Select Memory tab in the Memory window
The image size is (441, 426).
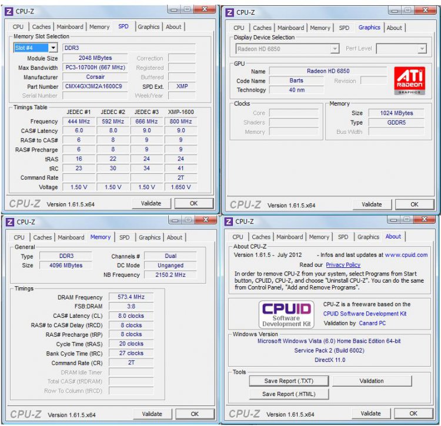101,237
